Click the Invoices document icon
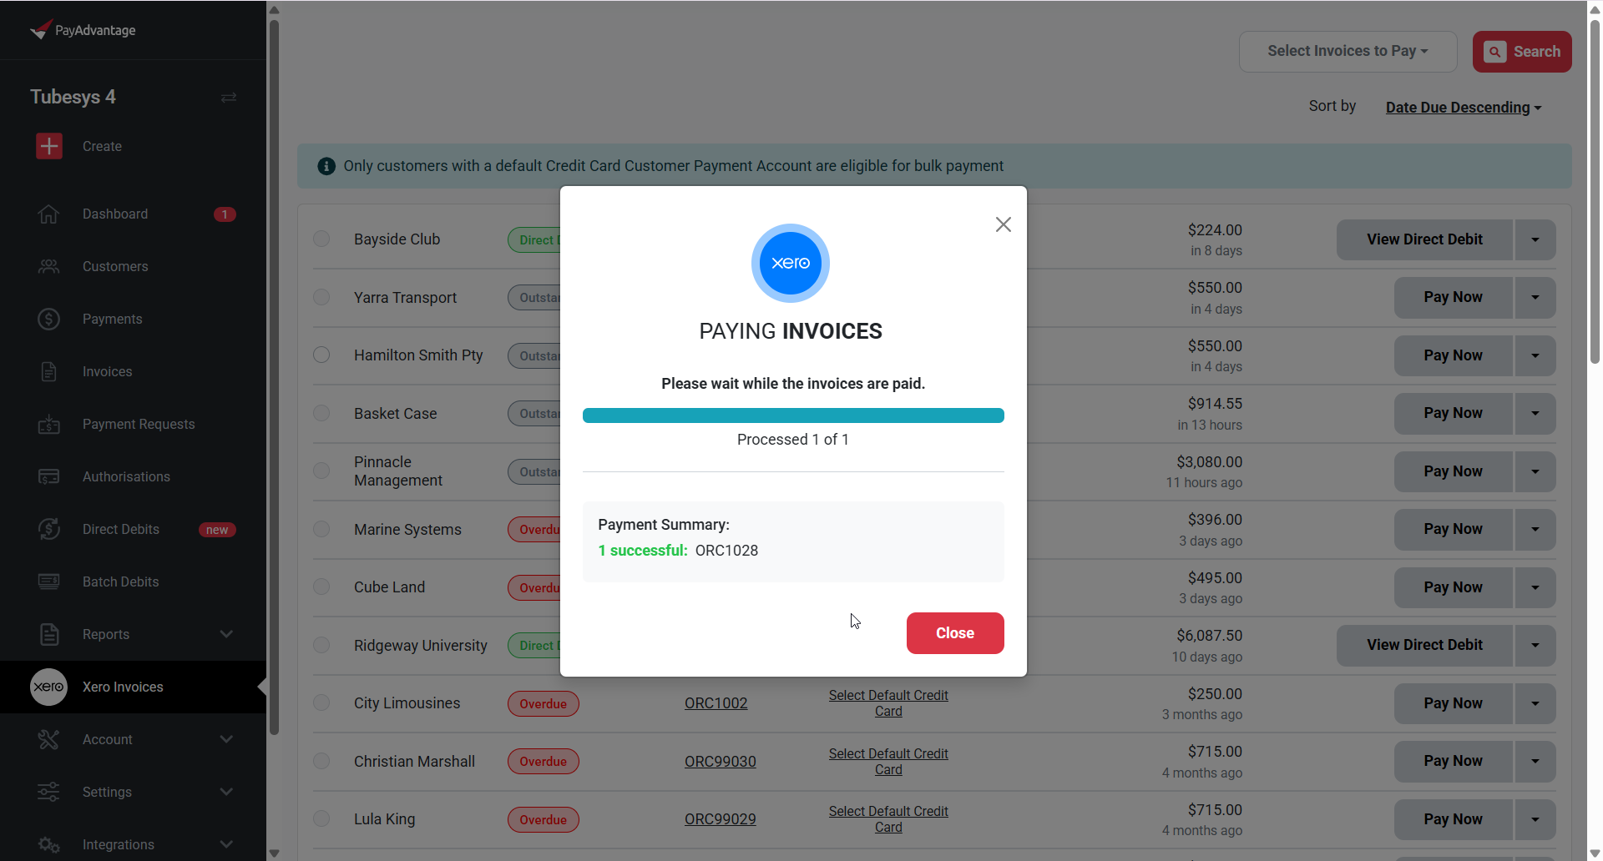 (x=48, y=372)
